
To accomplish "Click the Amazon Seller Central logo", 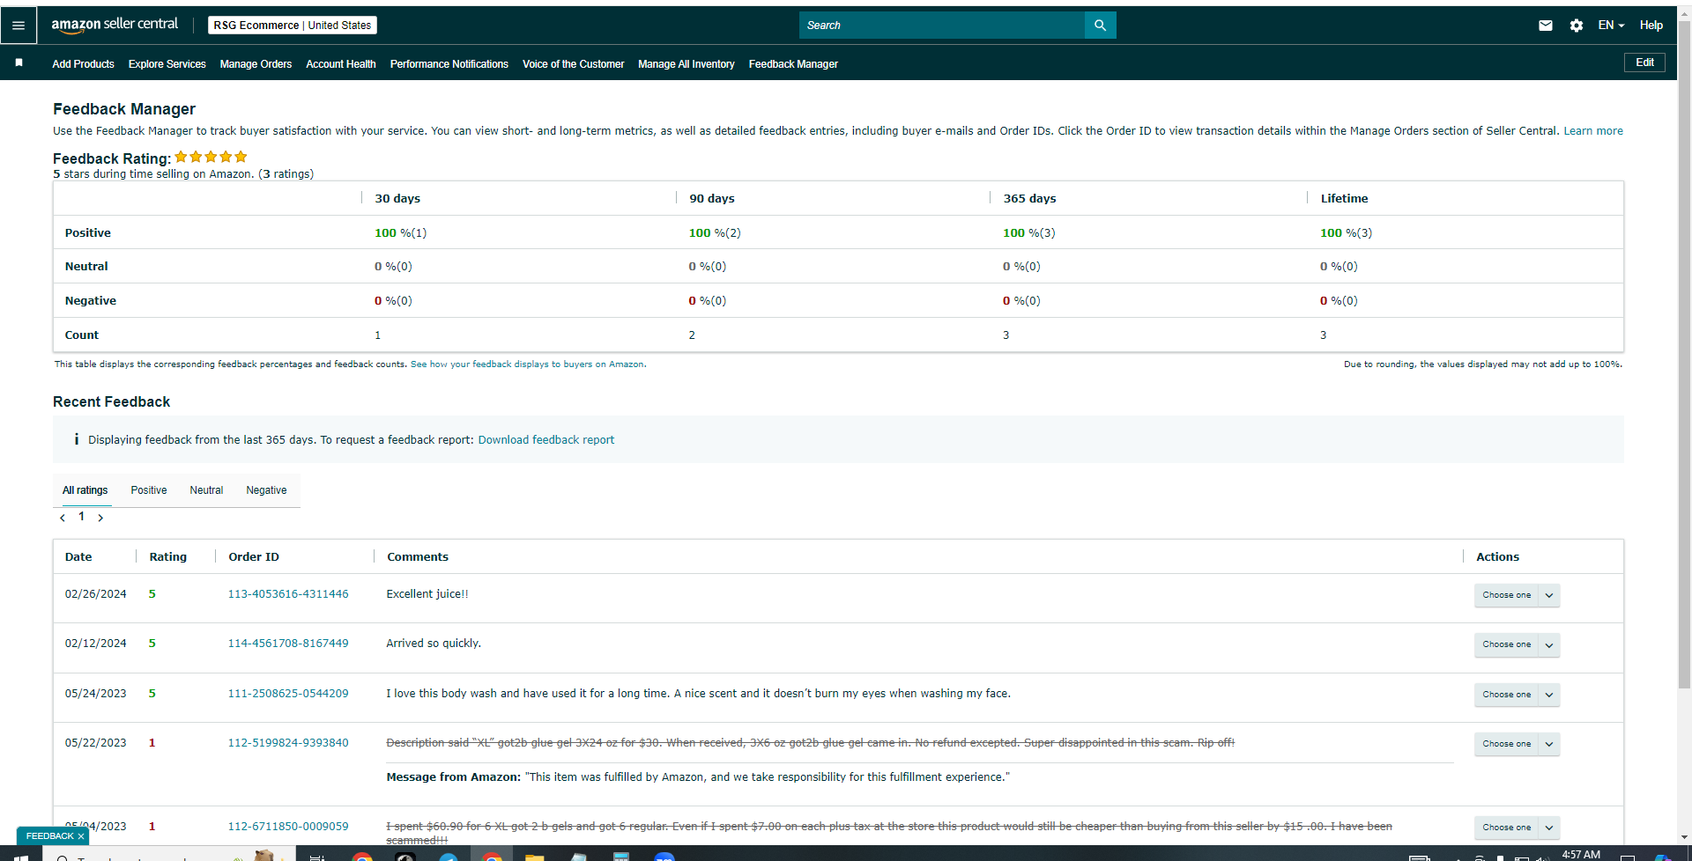I will click(x=115, y=25).
